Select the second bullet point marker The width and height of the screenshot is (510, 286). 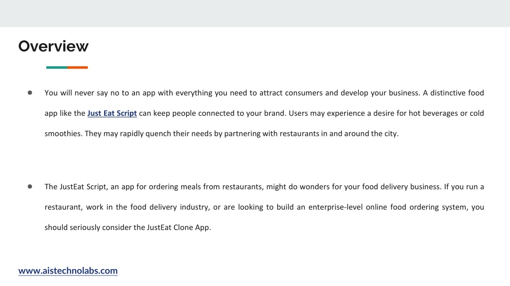(30, 187)
